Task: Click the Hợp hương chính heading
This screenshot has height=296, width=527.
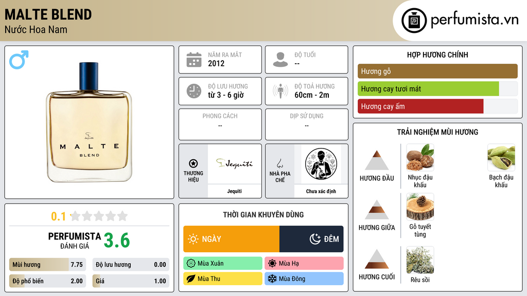Action: pos(437,54)
